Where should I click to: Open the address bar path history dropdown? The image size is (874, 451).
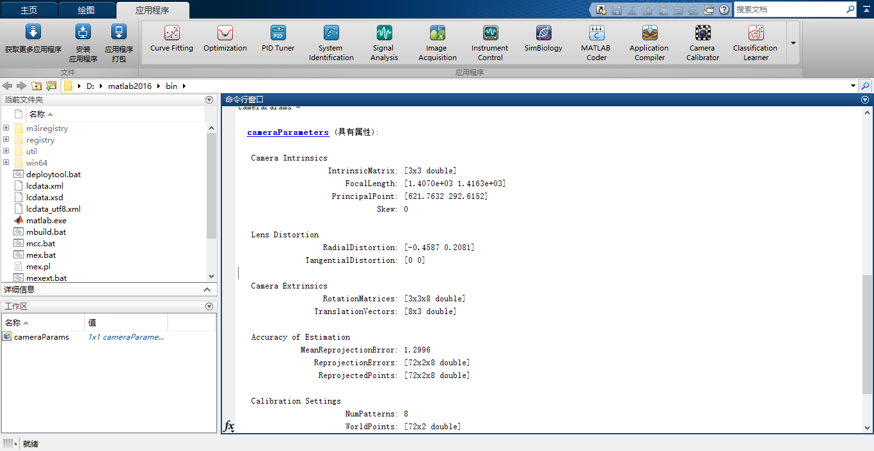point(853,86)
